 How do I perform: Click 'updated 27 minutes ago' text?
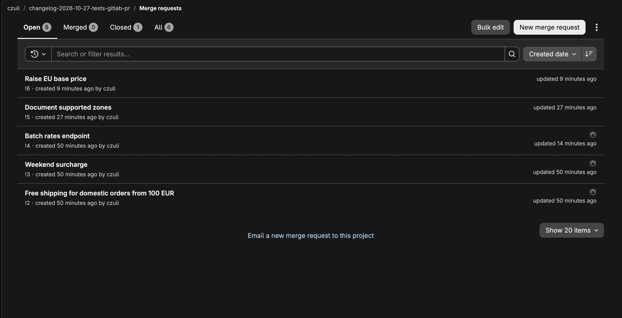click(565, 107)
